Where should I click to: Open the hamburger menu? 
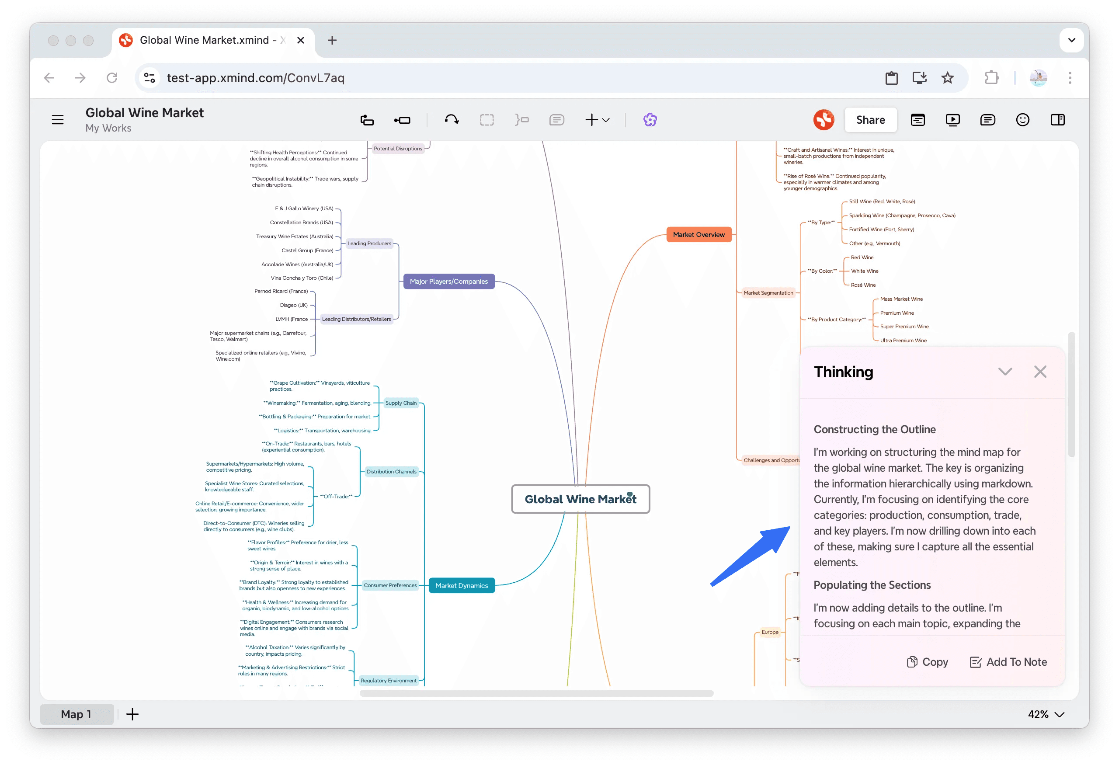(57, 119)
